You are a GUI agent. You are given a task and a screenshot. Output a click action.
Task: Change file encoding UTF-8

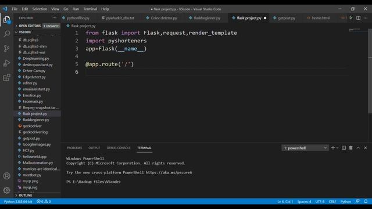tap(320, 201)
